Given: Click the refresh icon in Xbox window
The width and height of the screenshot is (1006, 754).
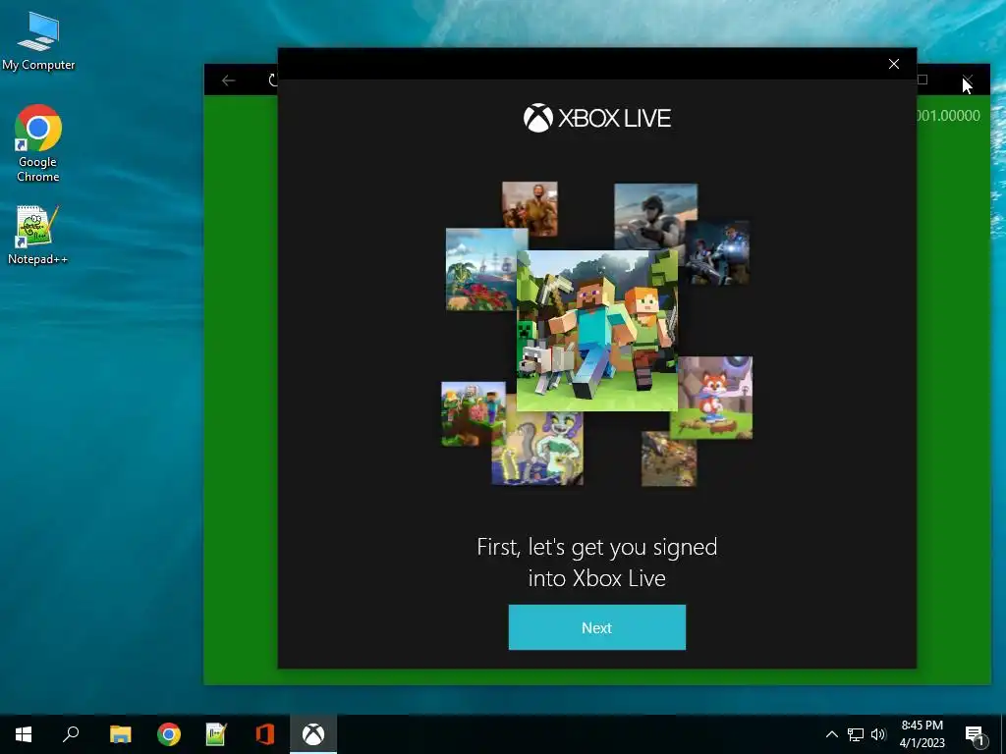Looking at the screenshot, I should (x=273, y=81).
